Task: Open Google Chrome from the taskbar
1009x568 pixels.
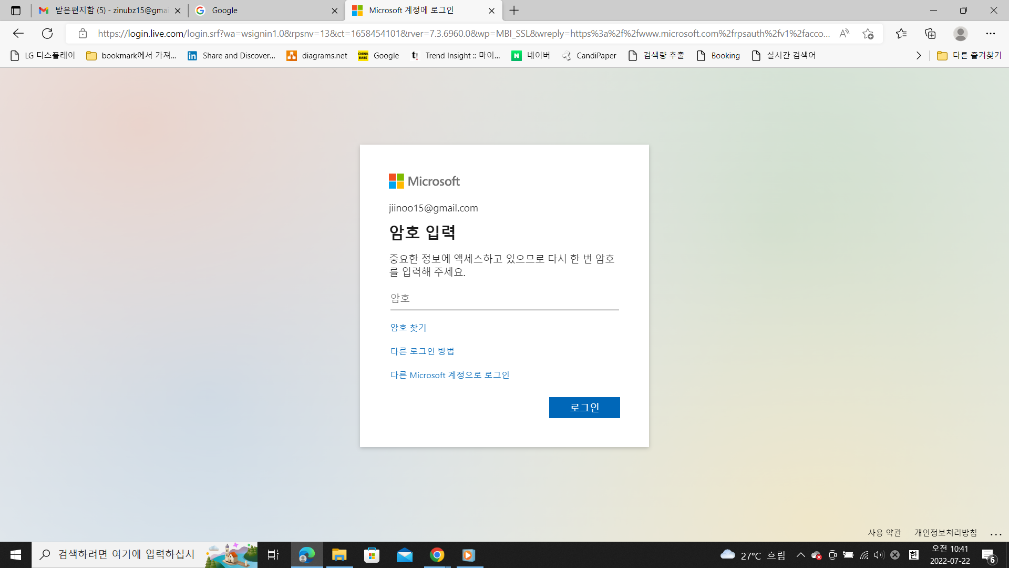Action: click(437, 555)
